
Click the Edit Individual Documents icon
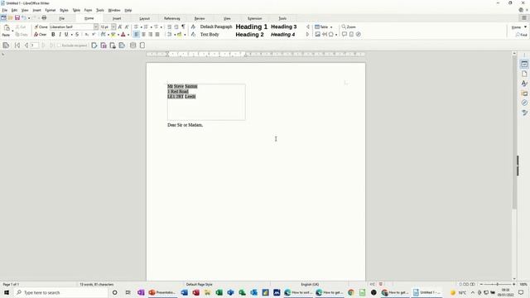coord(94,46)
